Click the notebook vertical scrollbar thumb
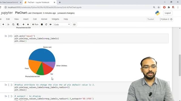The width and height of the screenshot is (181, 101). (180, 65)
